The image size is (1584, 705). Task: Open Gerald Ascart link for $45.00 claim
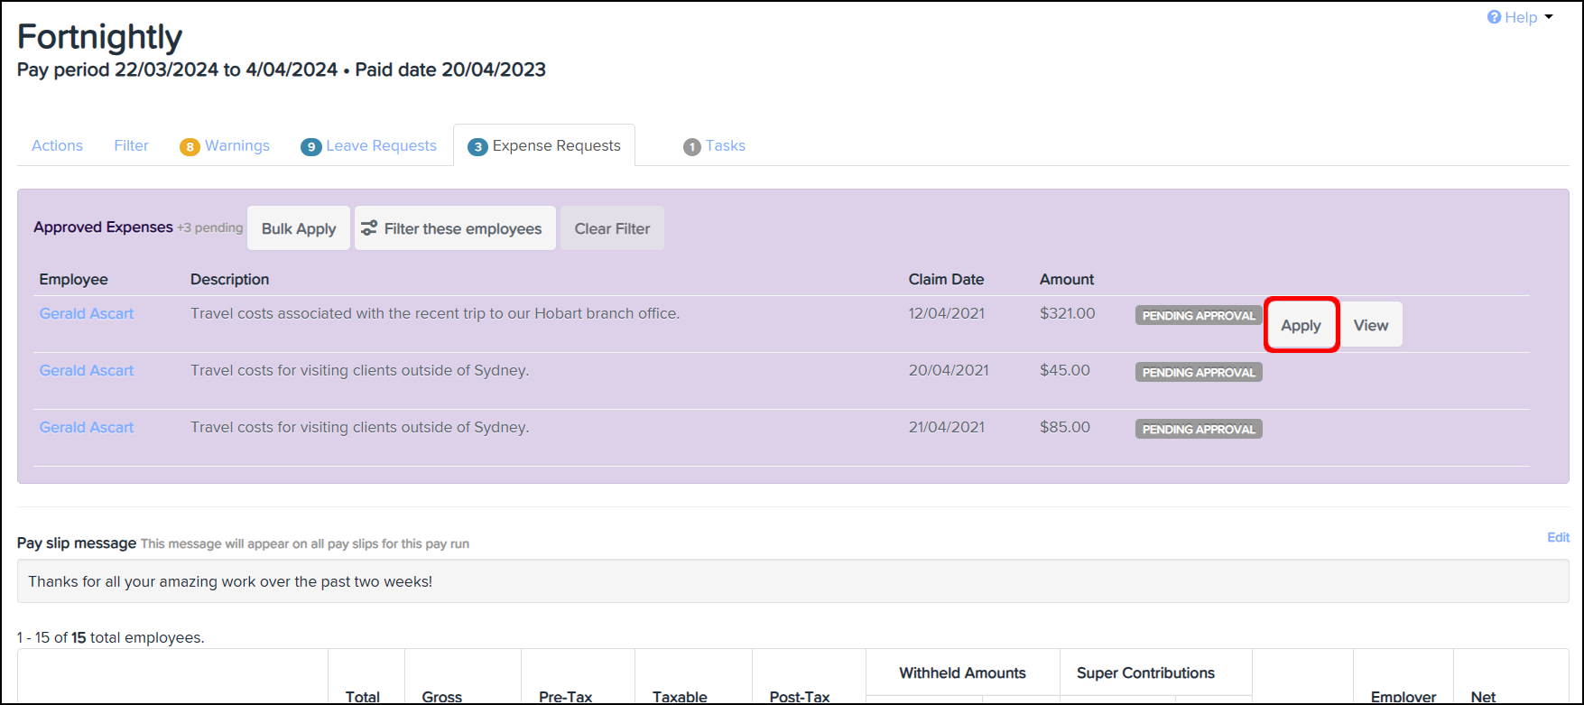pos(87,370)
